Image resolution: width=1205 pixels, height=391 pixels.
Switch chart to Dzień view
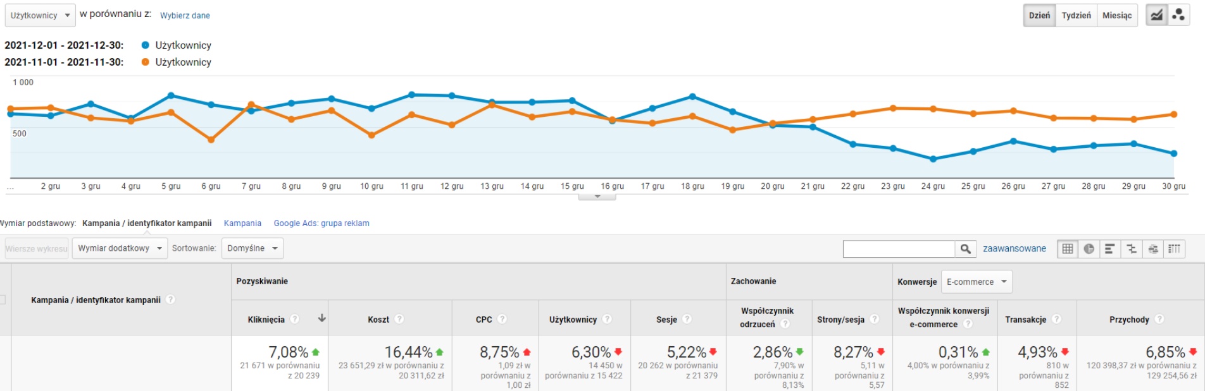pos(1039,15)
